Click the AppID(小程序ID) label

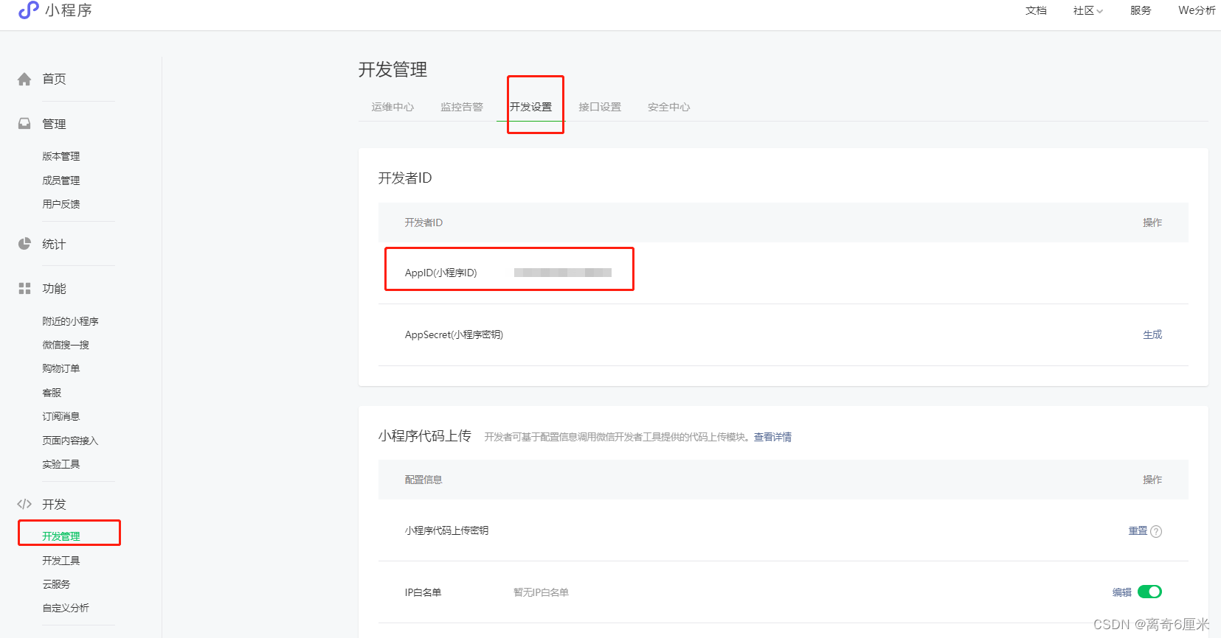(441, 273)
